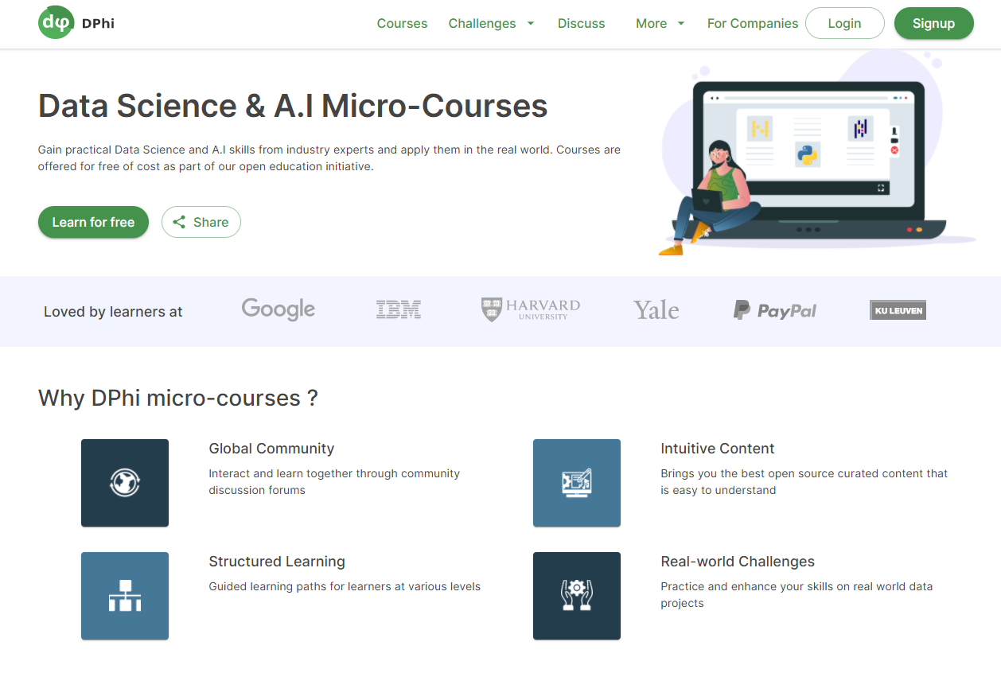The width and height of the screenshot is (1001, 673).
Task: Expand the Challenges dropdown
Action: pyautogui.click(x=491, y=23)
